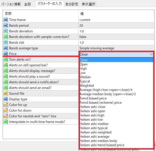This screenshot has width=156, height=151.
Task: Click the Bands deviation value 1.0
Action: coord(82,31)
